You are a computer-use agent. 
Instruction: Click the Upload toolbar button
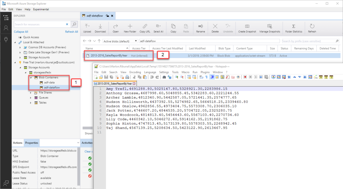click(x=87, y=28)
